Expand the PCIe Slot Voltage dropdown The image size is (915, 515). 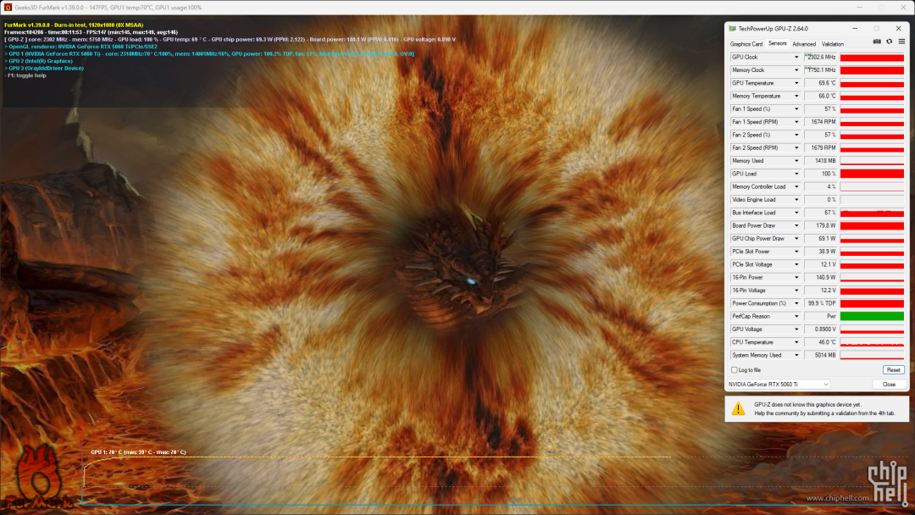(x=796, y=265)
